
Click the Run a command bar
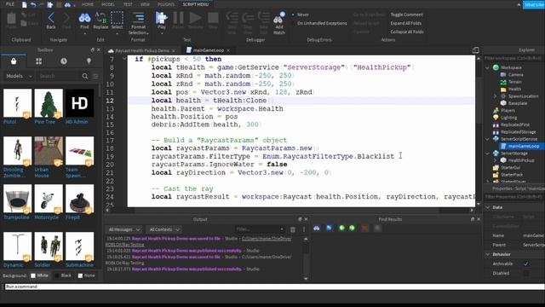(274, 287)
